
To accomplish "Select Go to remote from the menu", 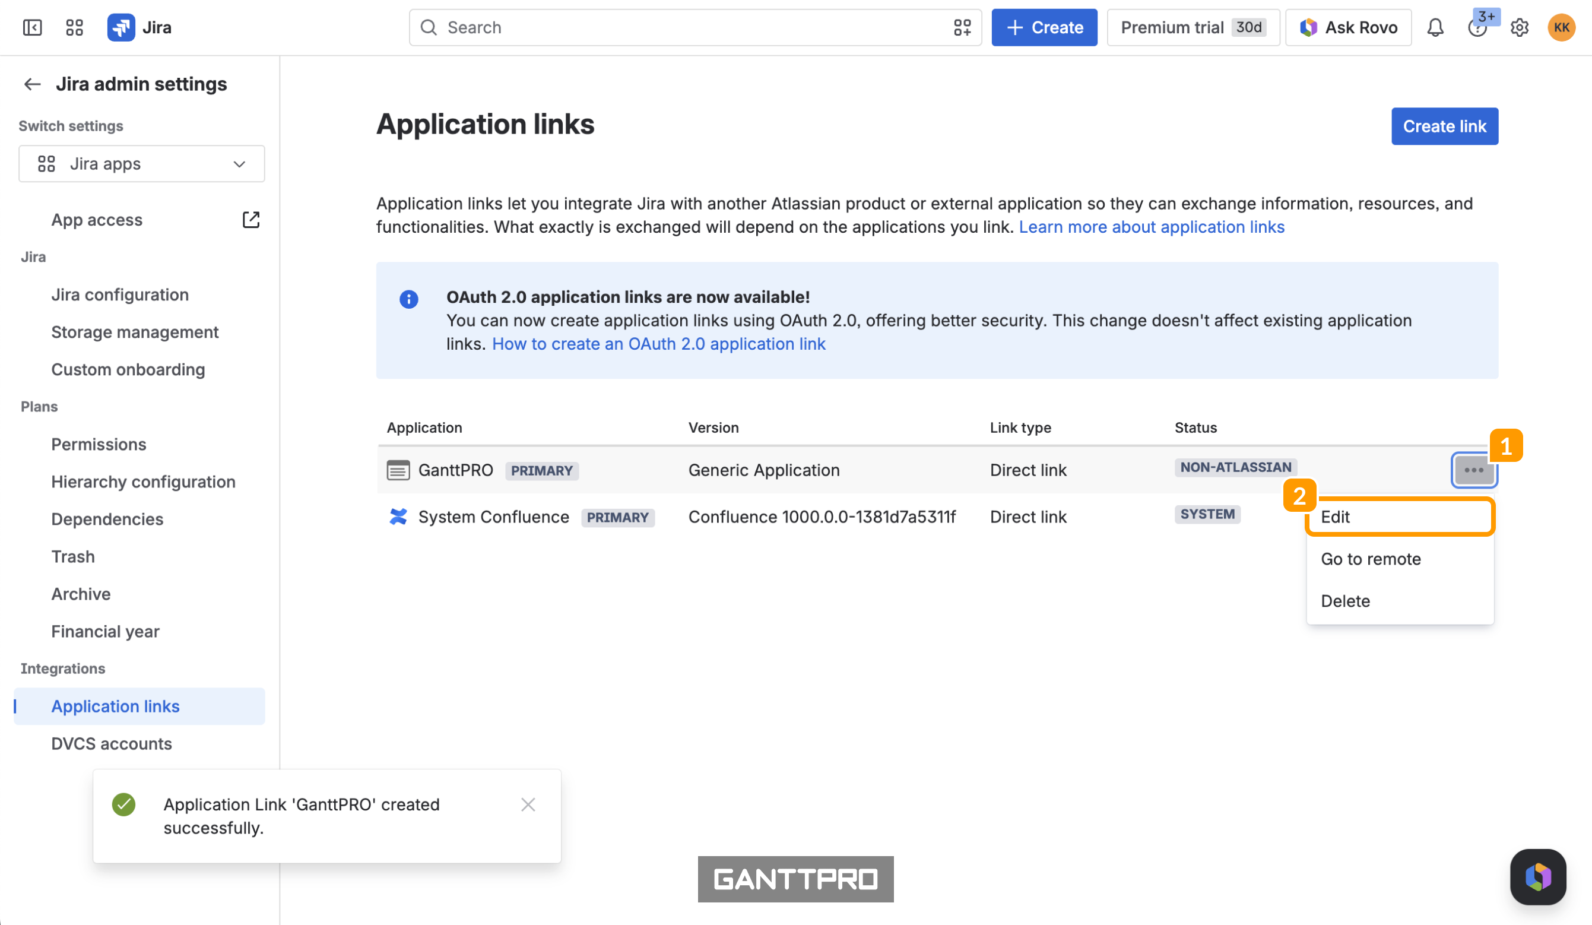I will tap(1400, 559).
